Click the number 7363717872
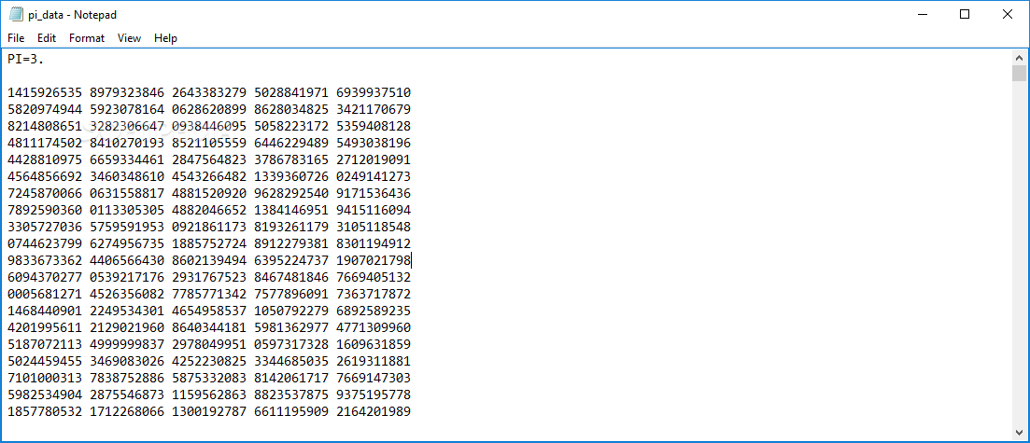 coord(374,294)
